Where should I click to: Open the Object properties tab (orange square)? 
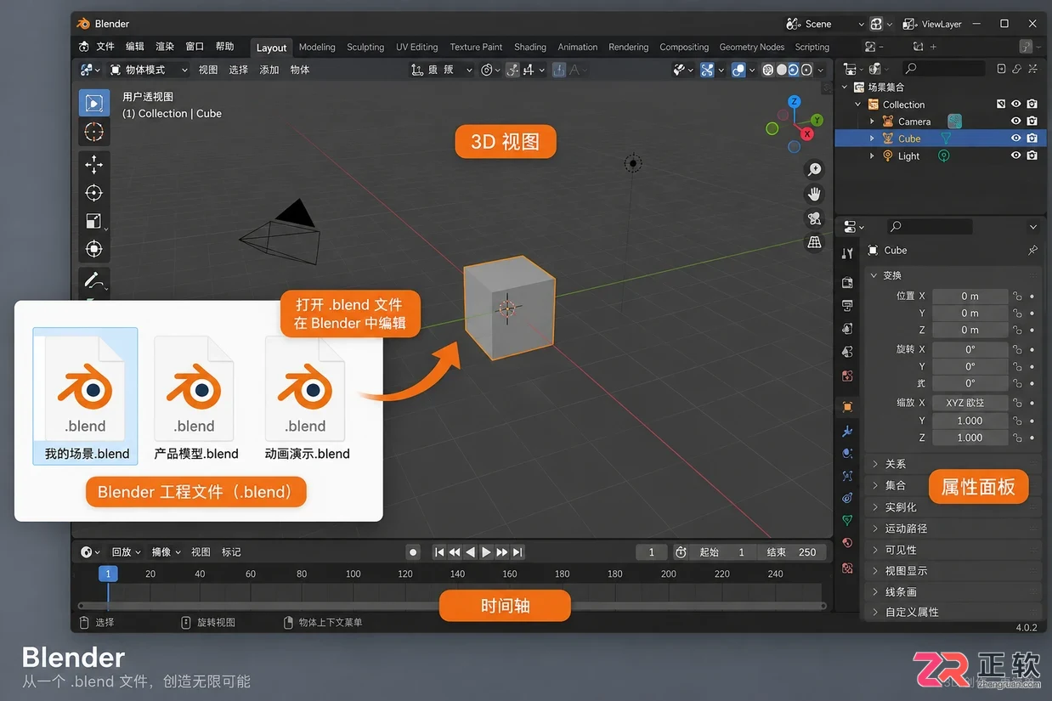[847, 407]
